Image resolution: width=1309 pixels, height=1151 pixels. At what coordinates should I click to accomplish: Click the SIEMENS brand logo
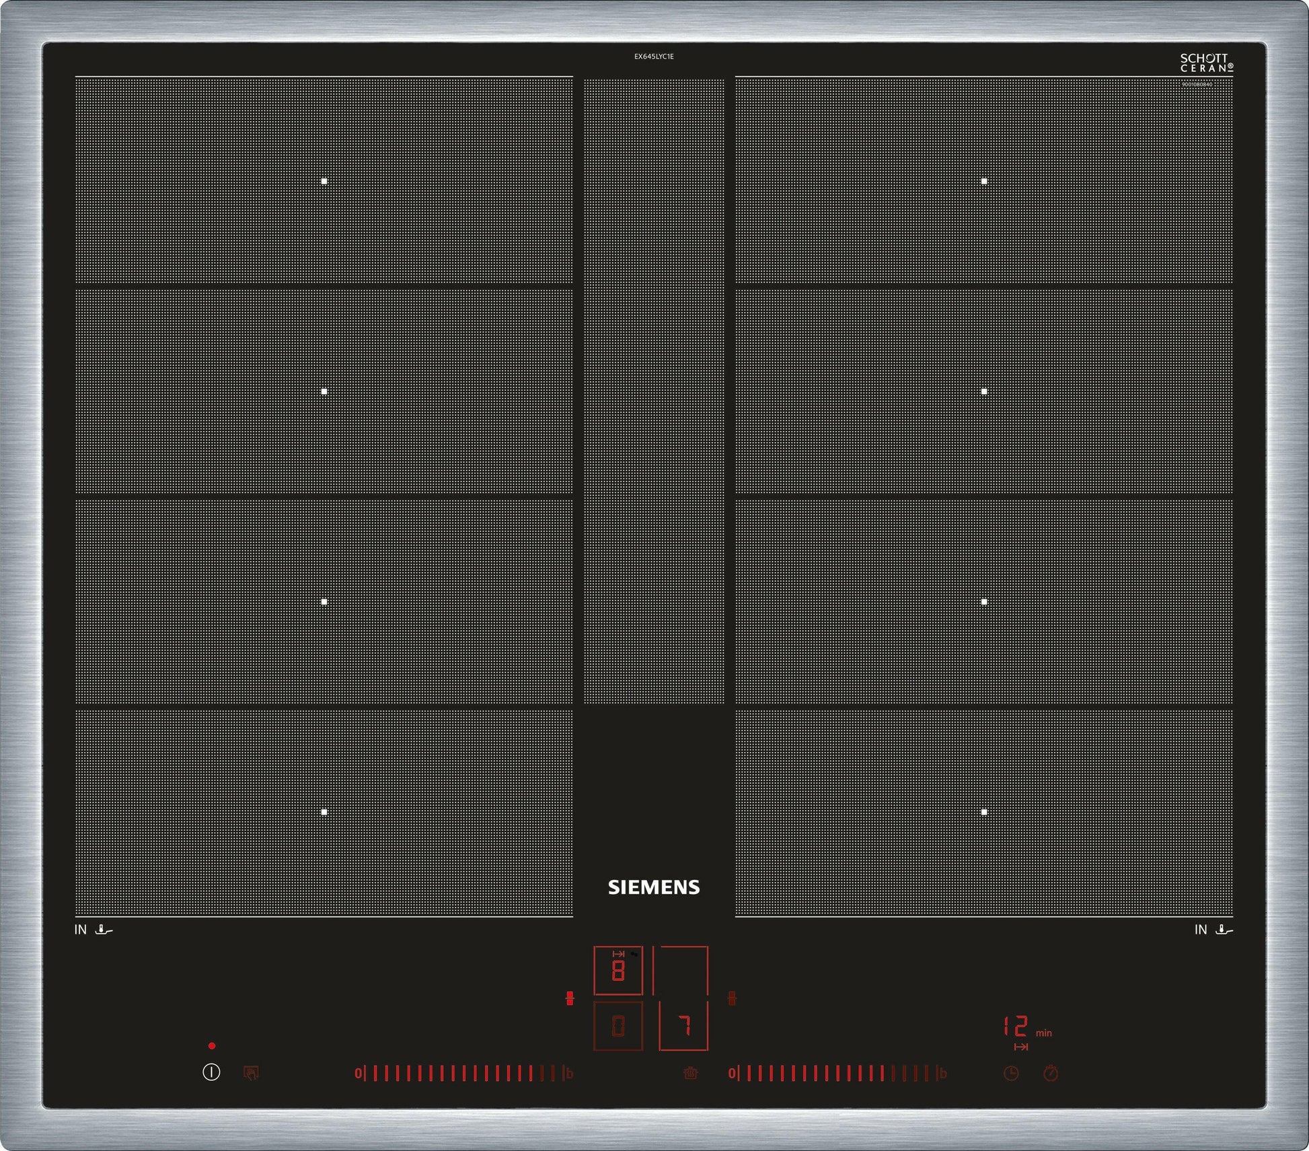point(654,887)
